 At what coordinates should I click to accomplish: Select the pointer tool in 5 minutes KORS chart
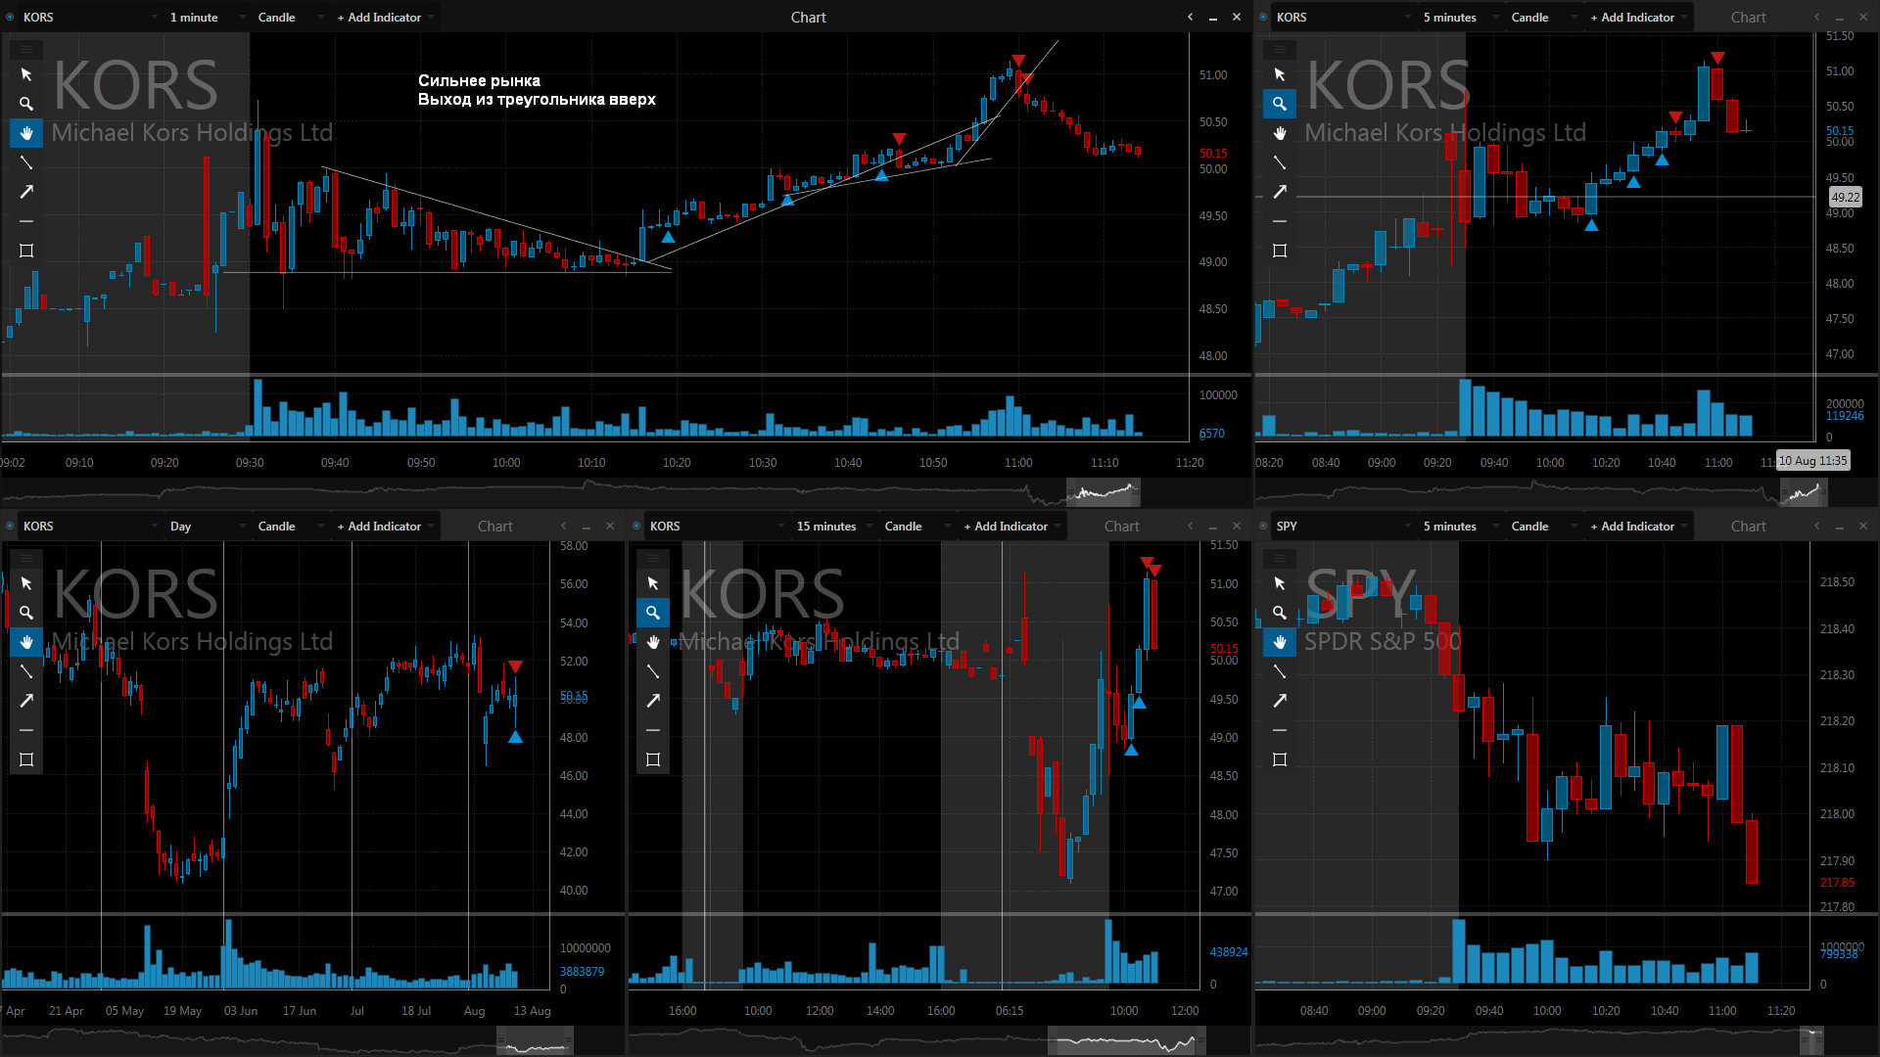tap(1280, 74)
